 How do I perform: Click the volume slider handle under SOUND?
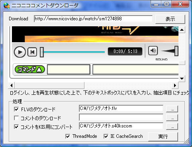coord(176,51)
